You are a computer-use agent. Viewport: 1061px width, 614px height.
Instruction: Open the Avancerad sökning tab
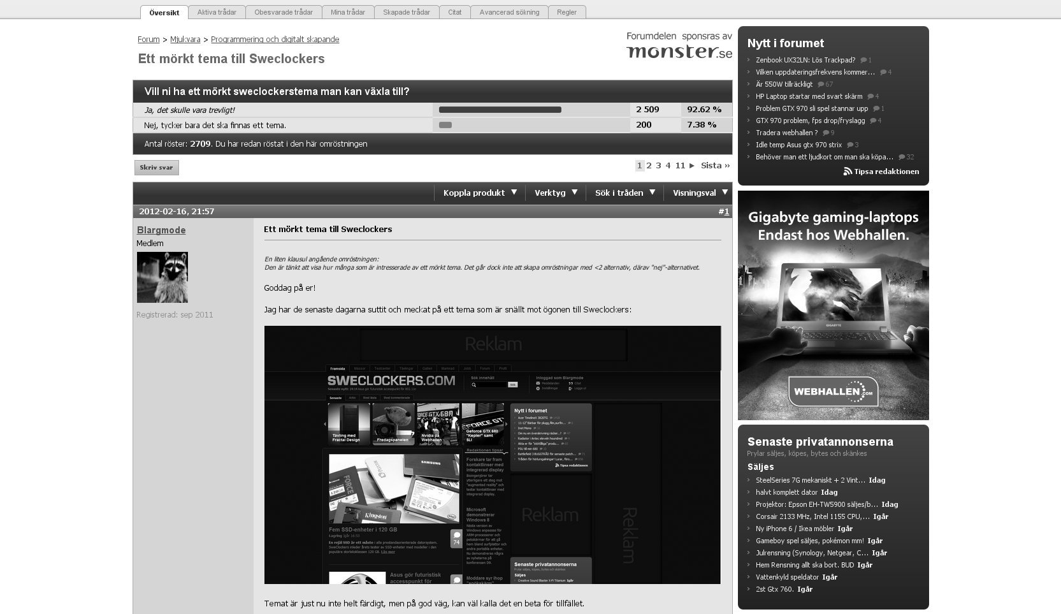coord(509,12)
